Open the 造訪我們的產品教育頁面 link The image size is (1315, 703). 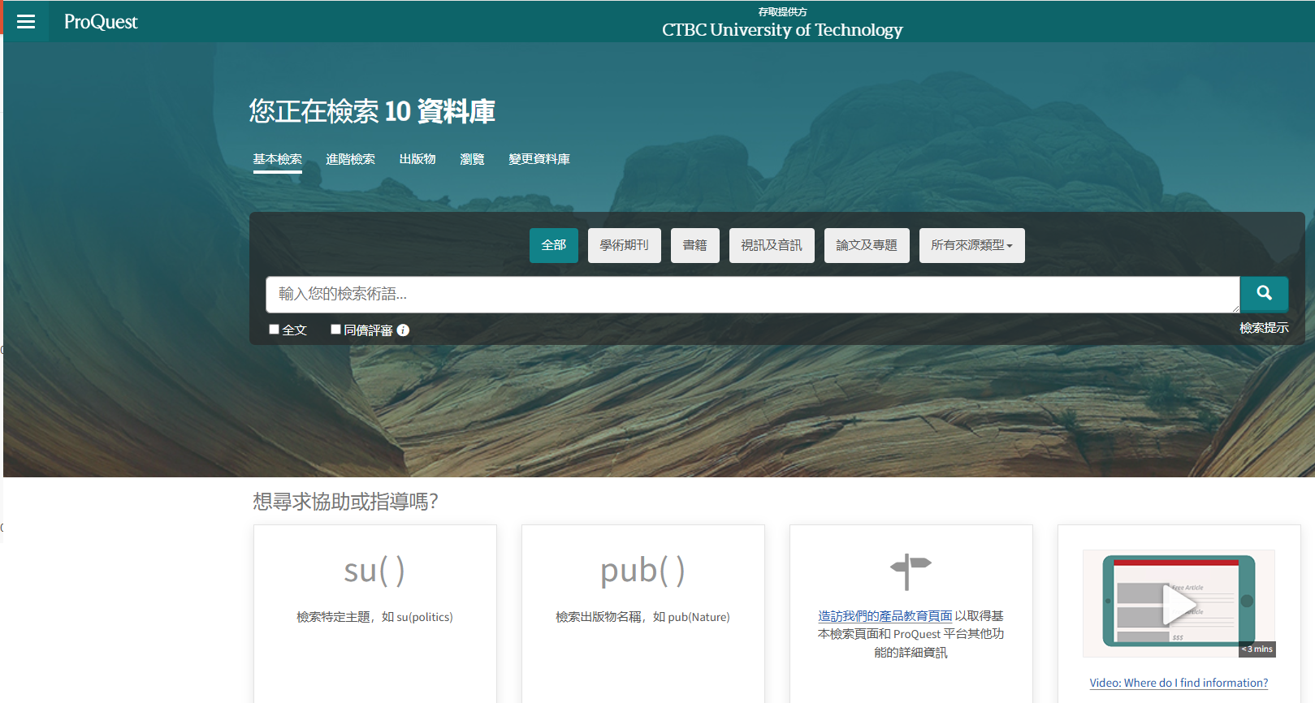click(885, 616)
